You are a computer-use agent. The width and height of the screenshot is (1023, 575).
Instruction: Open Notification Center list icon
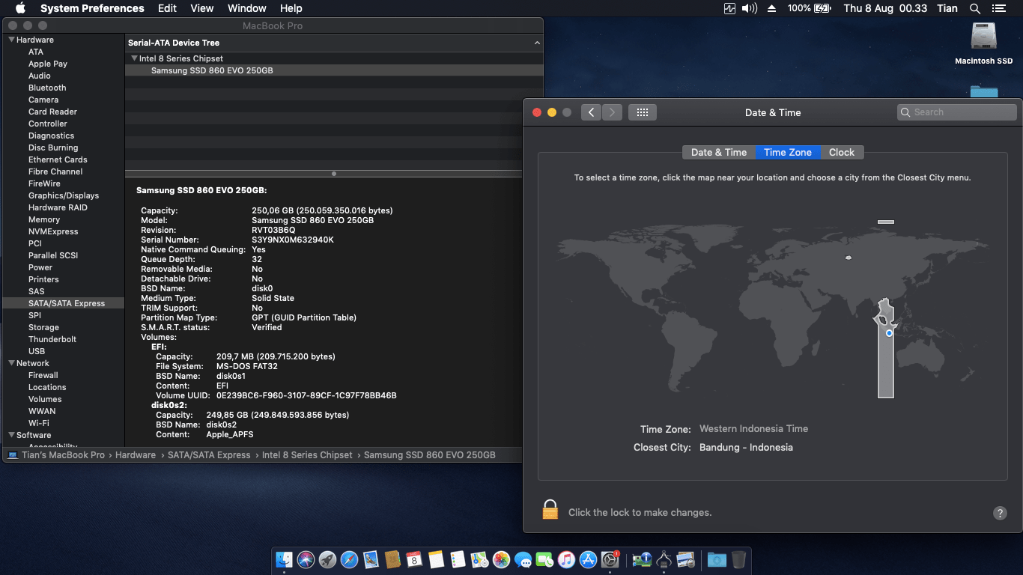998,8
